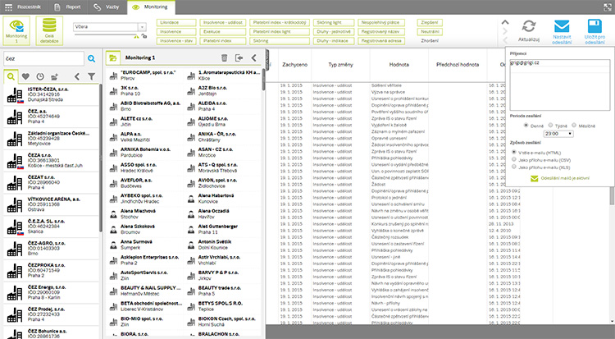
Task: Click the factory icon of VÍTKOVICE ARÉNA, a.s.
Action: [x=15, y=205]
